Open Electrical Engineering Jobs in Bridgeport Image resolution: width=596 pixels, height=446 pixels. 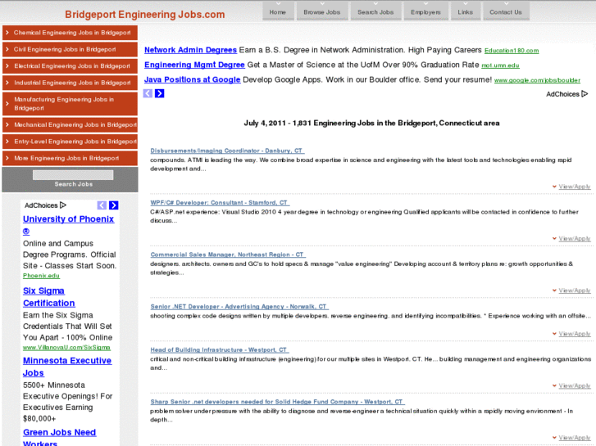70,66
